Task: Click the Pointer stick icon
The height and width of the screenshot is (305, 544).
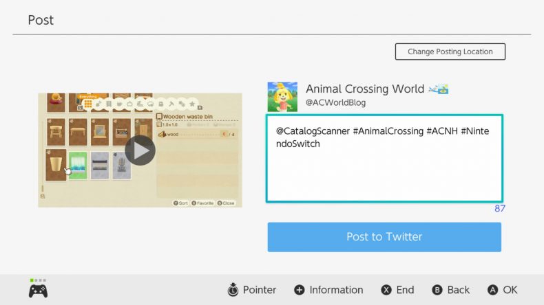Action: pyautogui.click(x=233, y=290)
